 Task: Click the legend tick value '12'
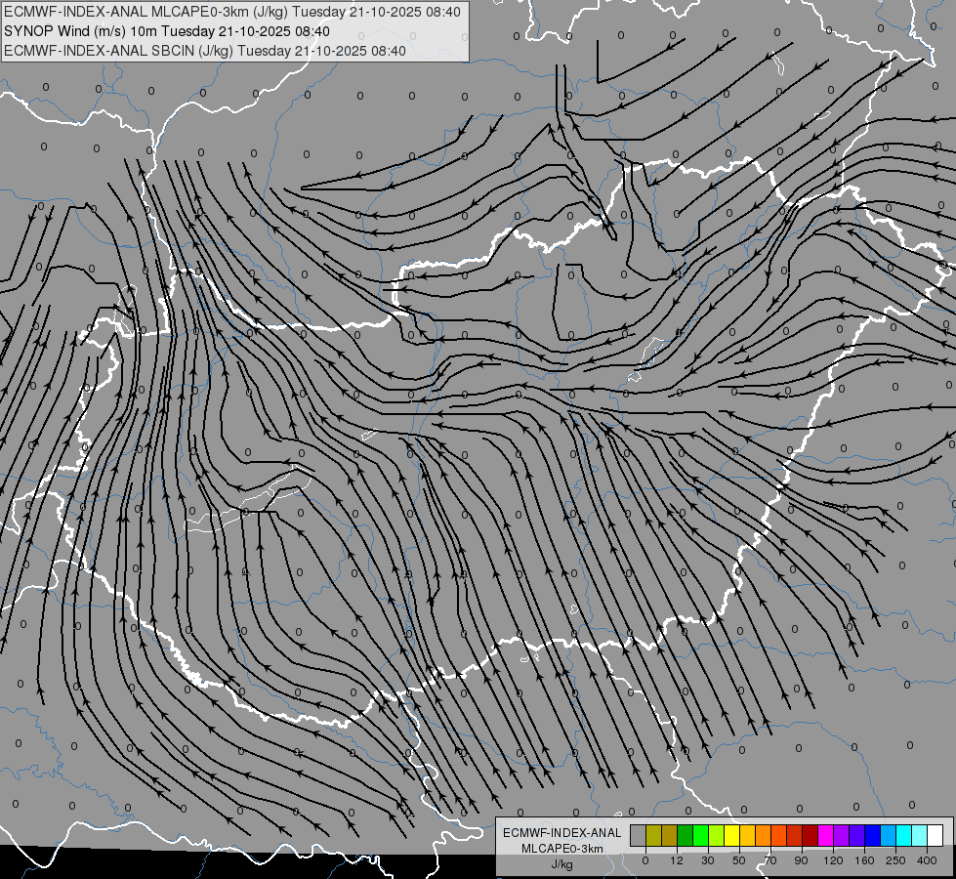pyautogui.click(x=677, y=860)
